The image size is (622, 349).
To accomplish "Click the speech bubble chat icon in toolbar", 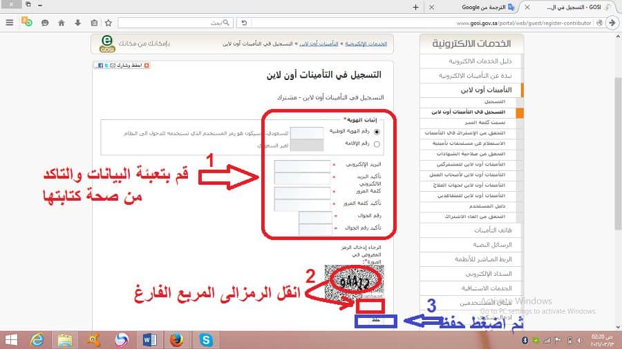I will (45, 23).
